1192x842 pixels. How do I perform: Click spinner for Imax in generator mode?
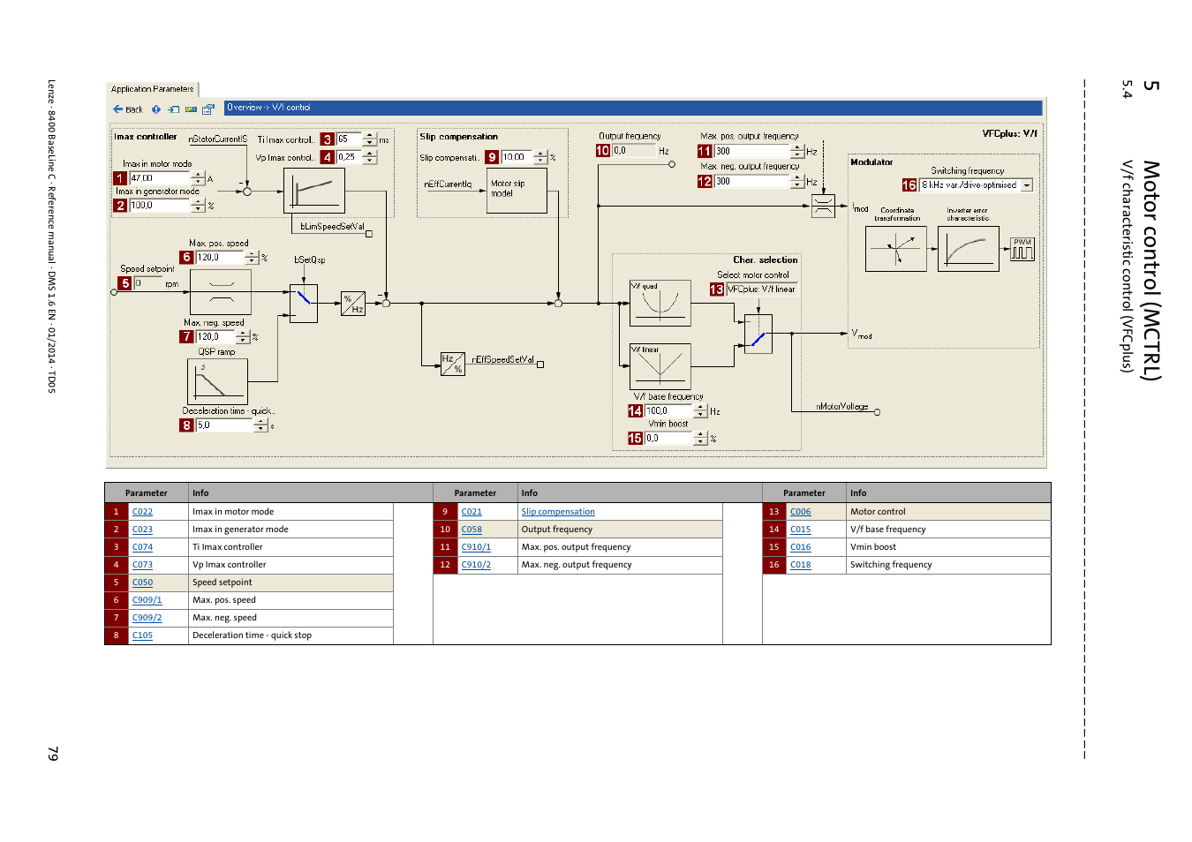(x=198, y=206)
